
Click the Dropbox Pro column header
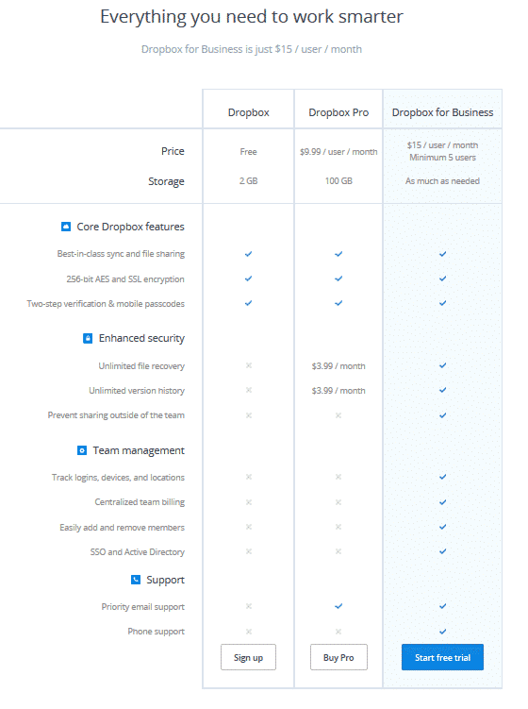click(x=338, y=112)
